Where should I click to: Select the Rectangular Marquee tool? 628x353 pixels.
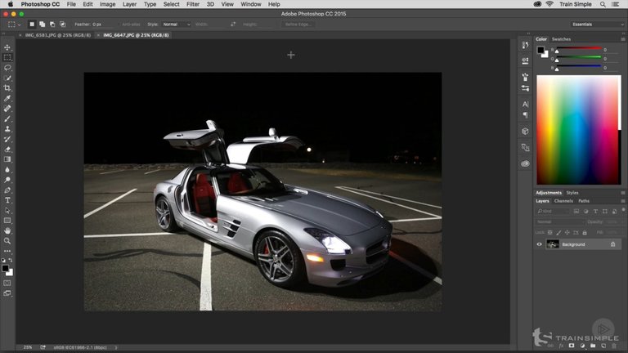click(x=7, y=57)
